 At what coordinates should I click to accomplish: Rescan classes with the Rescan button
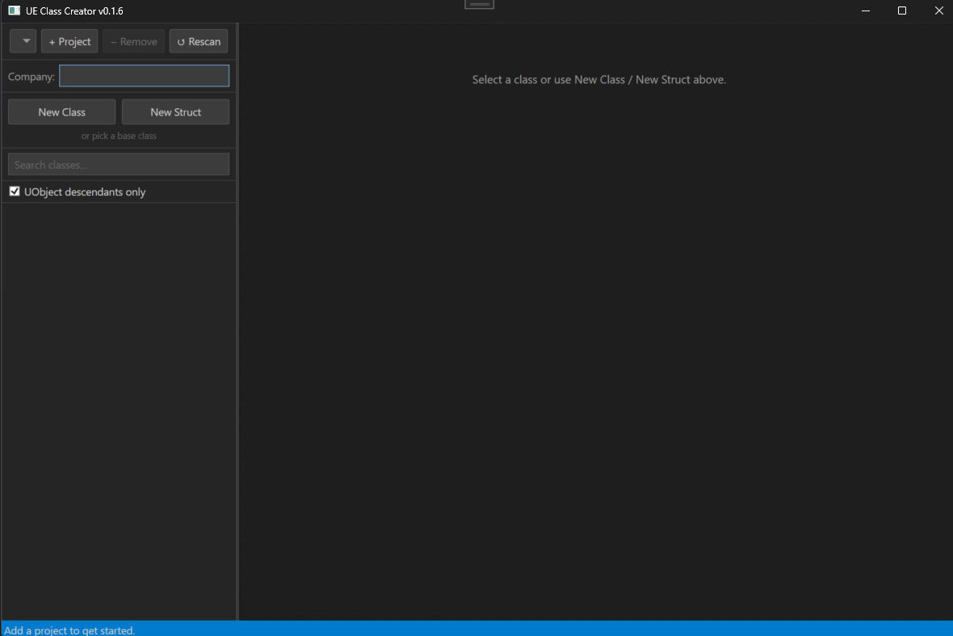tap(199, 41)
